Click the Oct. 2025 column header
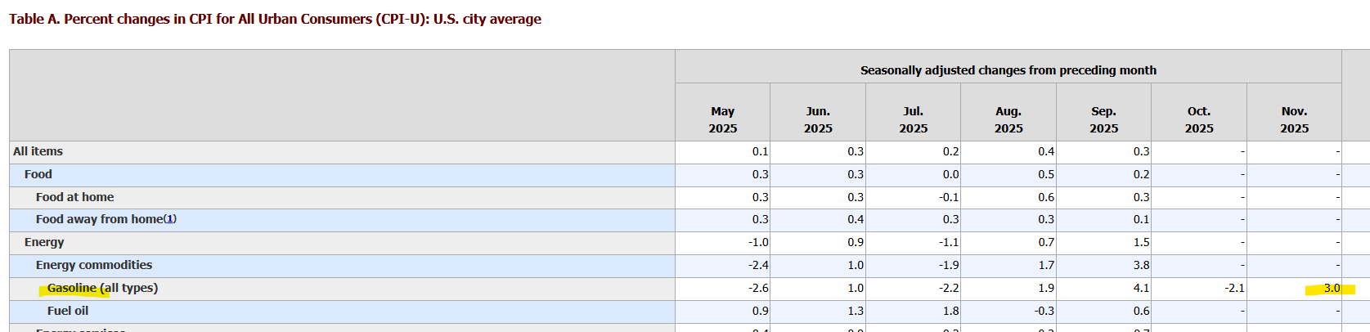This screenshot has height=332, width=1370. [x=1199, y=119]
